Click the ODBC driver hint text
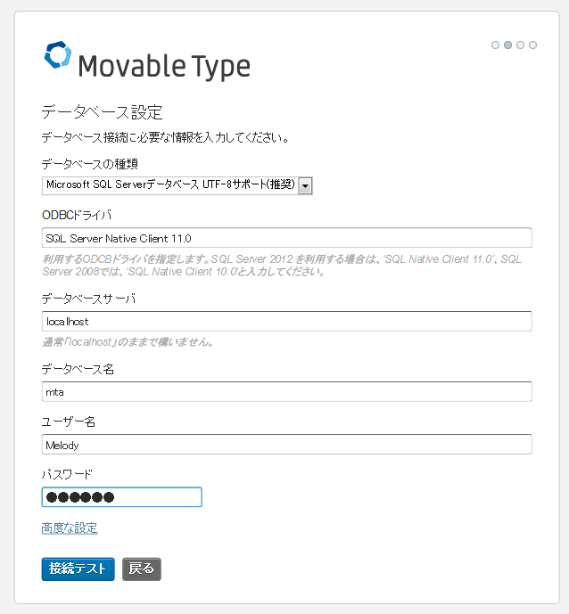 pyautogui.click(x=282, y=265)
